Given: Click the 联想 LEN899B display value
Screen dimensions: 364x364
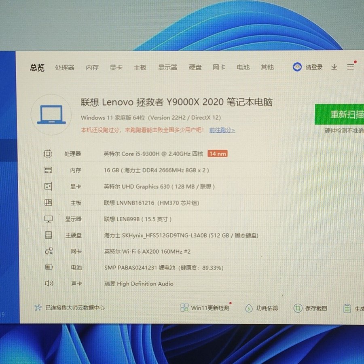Looking at the screenshot, I should click(x=138, y=219).
